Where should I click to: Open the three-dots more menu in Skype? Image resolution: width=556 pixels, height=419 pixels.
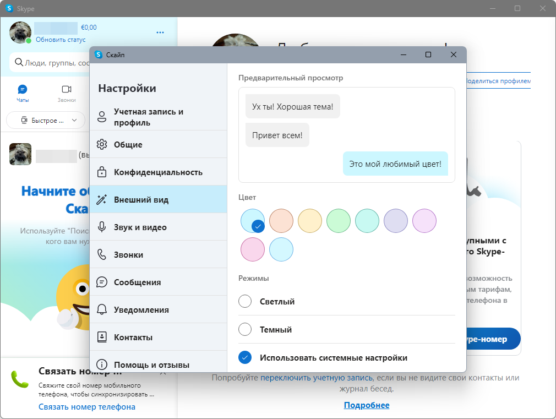click(x=160, y=32)
